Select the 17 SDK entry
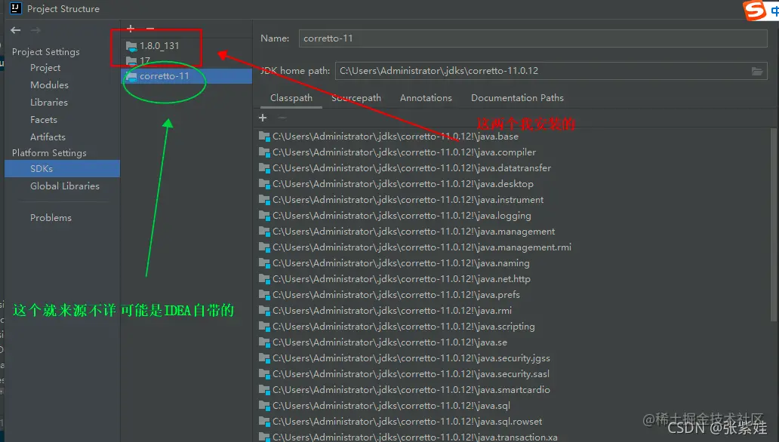The image size is (779, 442). pos(186,61)
